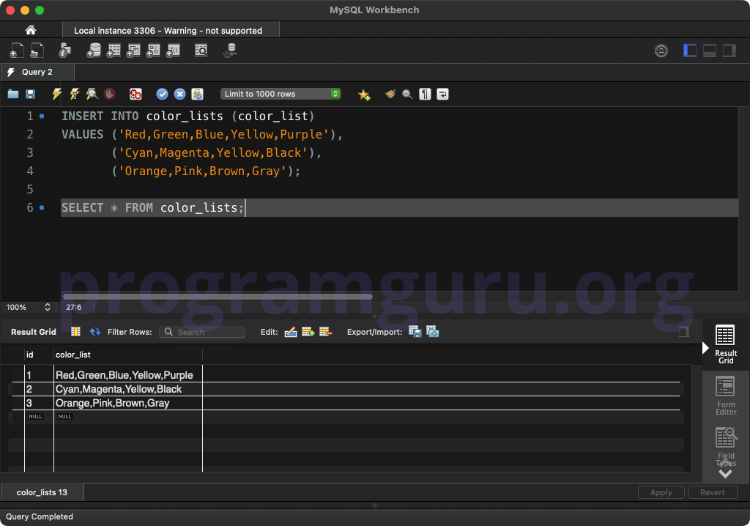
Task: Toggle autocommit mode
Action: 197,94
